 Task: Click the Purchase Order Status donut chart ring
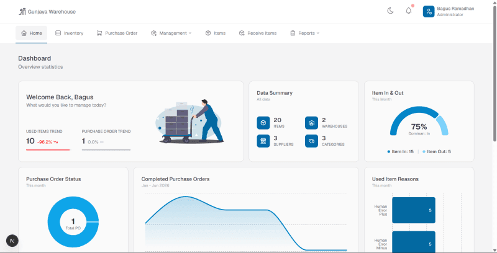[x=54, y=222]
